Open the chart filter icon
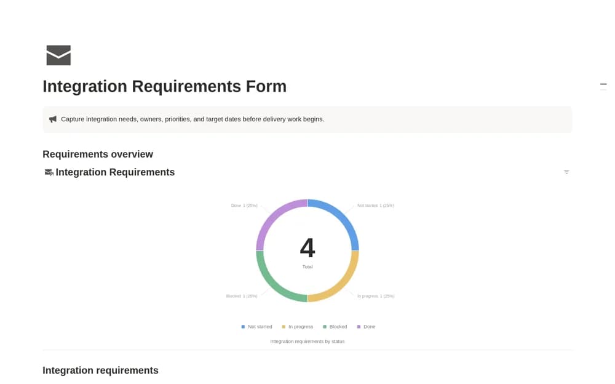Screen dimensions: 615x384 tap(566, 172)
